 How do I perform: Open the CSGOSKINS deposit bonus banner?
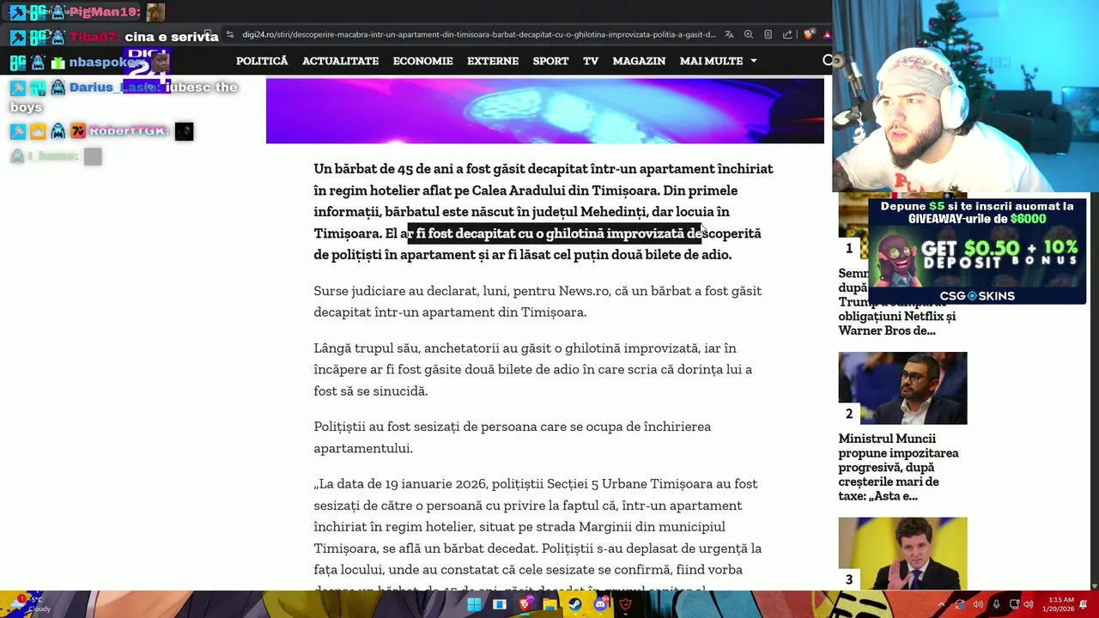pos(977,251)
